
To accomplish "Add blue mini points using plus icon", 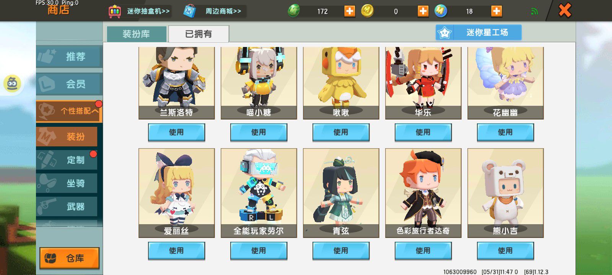I will [x=496, y=11].
